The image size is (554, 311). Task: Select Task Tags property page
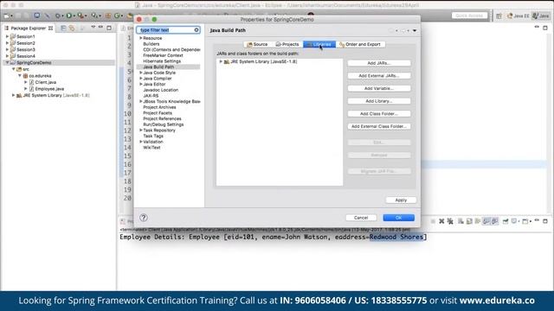[153, 136]
